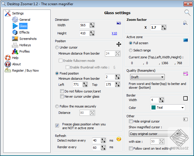Click the Help lifebuoy icon
The height and width of the screenshot is (156, 194).
click(x=8, y=58)
